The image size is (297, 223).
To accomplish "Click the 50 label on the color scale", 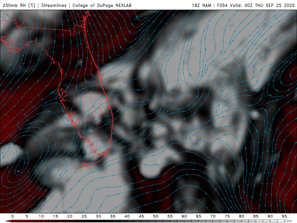I will (156, 216).
